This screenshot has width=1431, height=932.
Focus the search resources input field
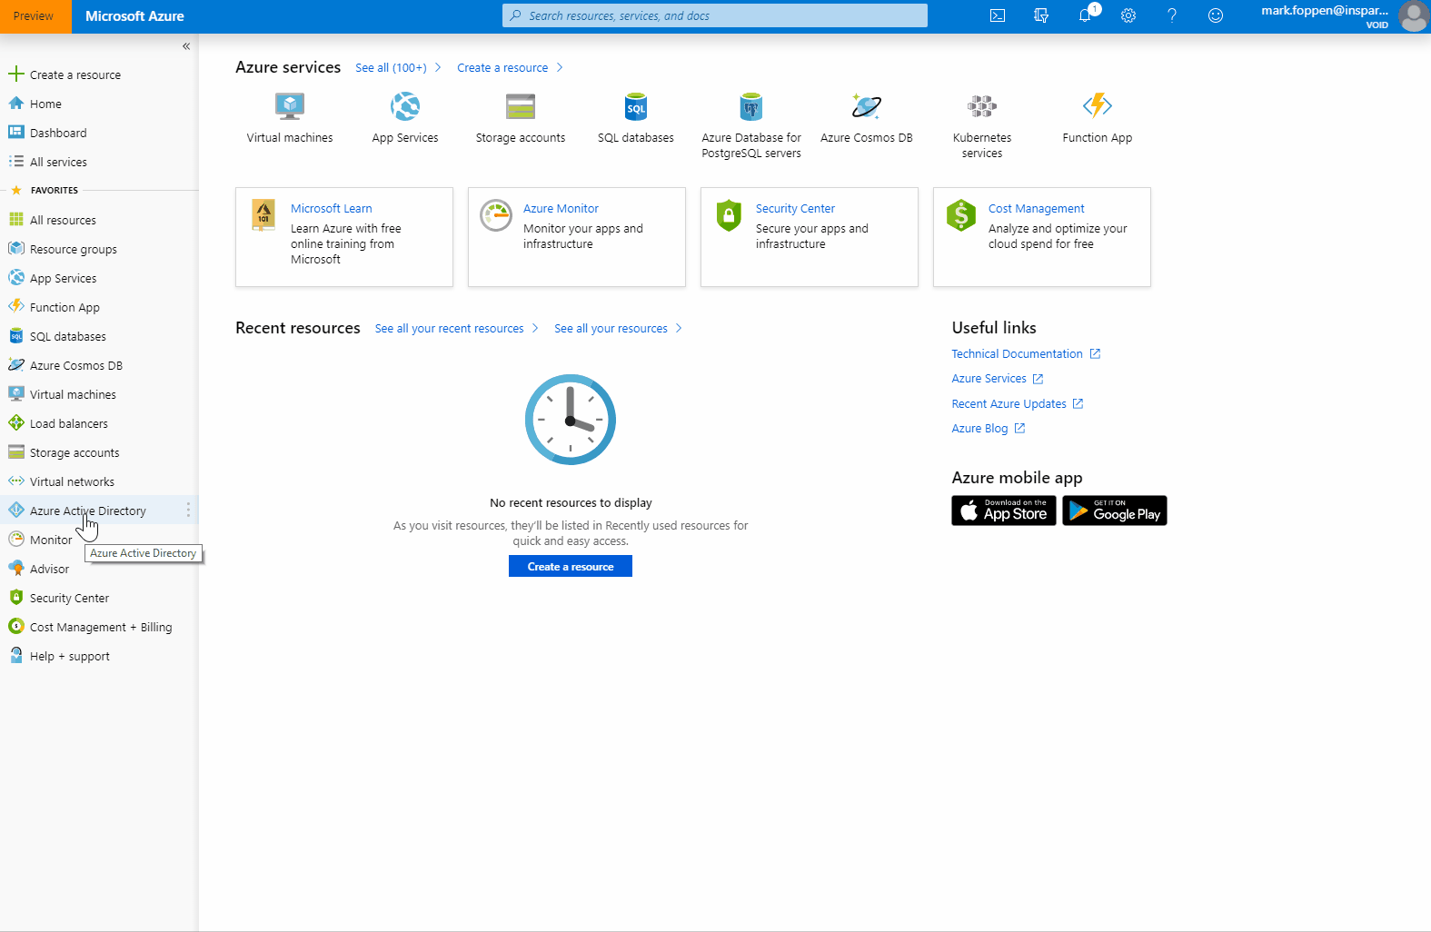[x=715, y=15]
